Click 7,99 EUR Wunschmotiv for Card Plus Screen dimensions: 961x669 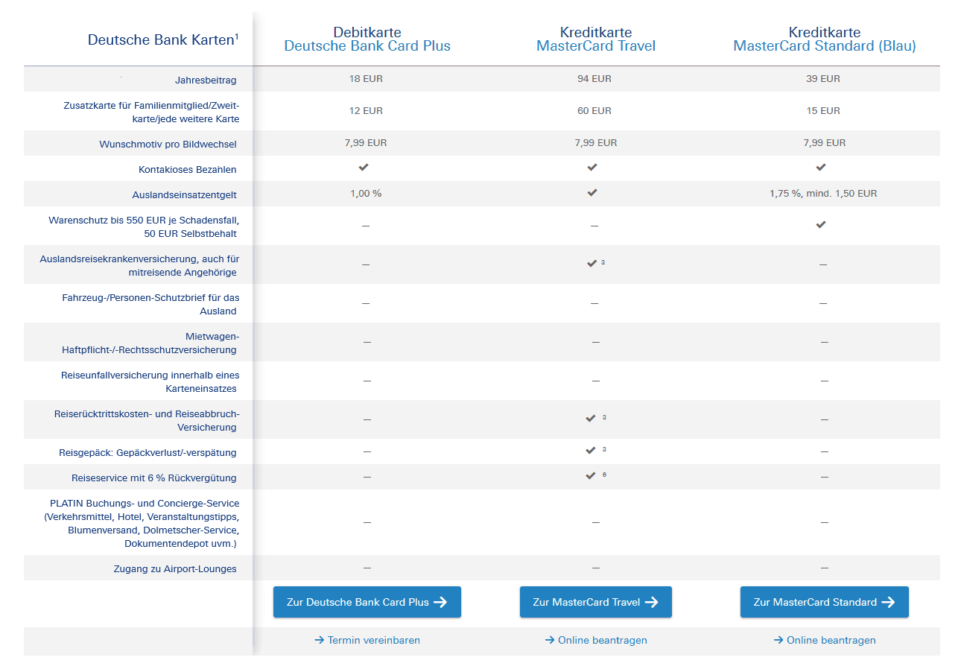click(x=366, y=142)
